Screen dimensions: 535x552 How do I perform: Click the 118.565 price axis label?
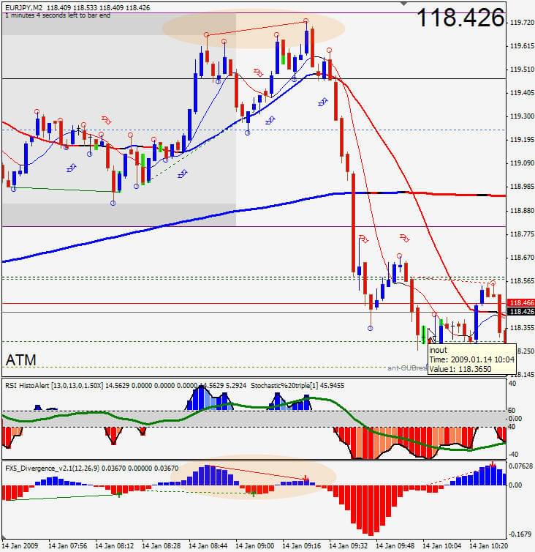[522, 281]
